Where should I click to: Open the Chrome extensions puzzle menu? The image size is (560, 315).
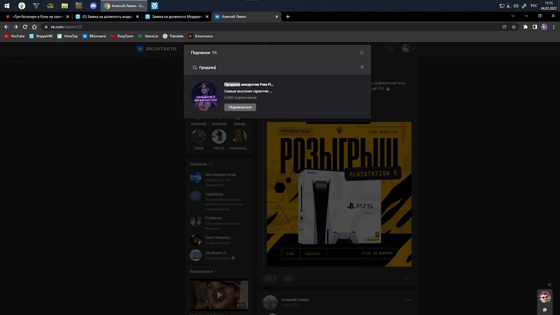[526, 27]
